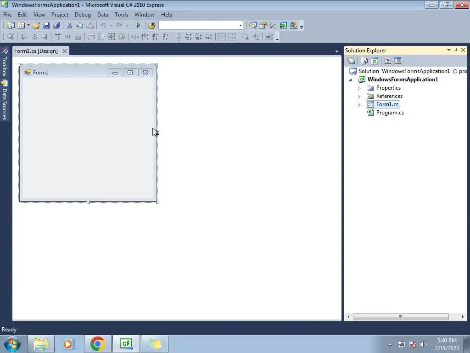Click the Start Page green arrow icon

[283, 26]
